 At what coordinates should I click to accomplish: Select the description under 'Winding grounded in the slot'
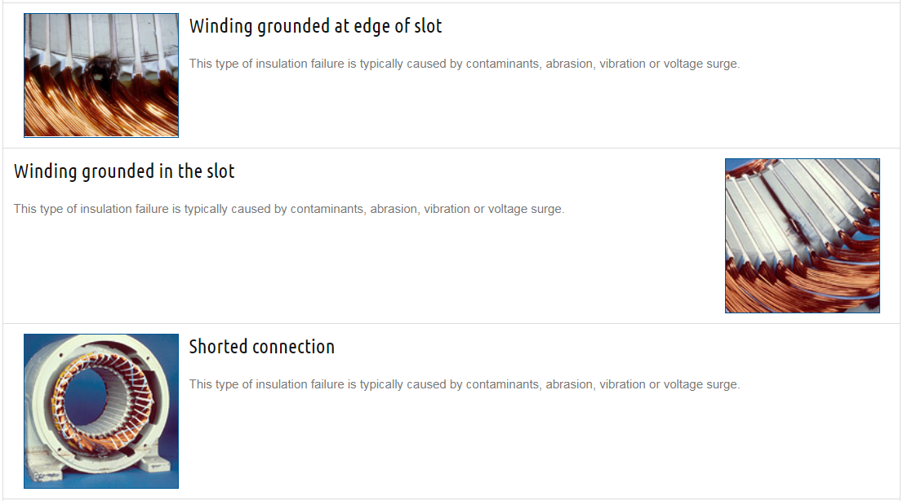(289, 209)
